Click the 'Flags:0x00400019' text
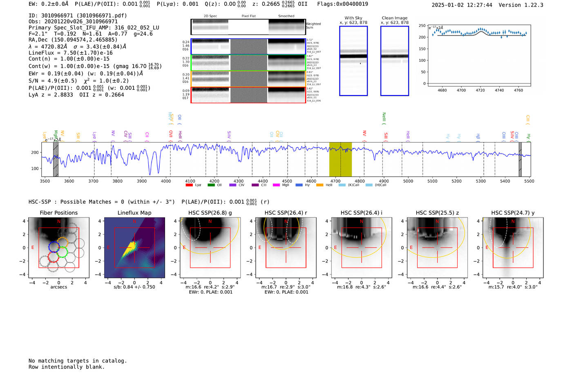 point(342,4)
